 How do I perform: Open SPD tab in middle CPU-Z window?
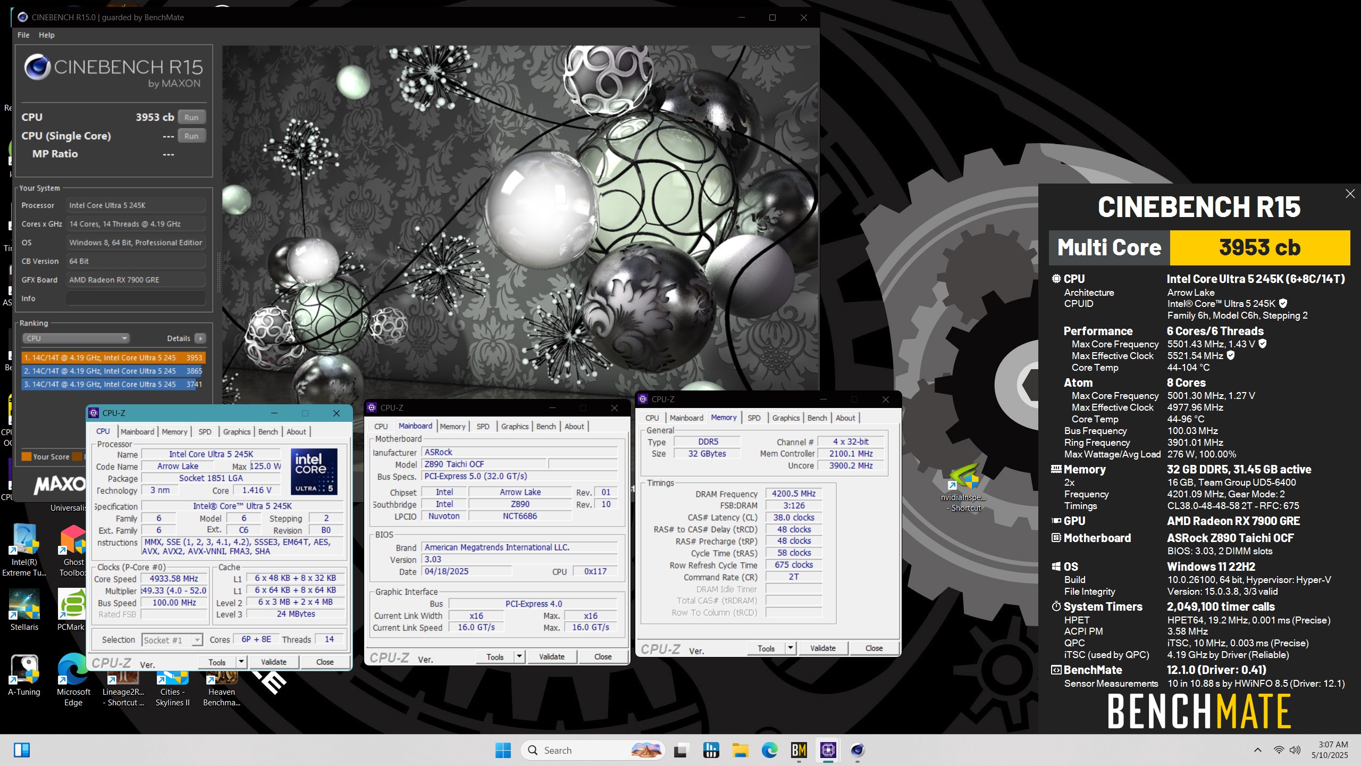click(483, 426)
